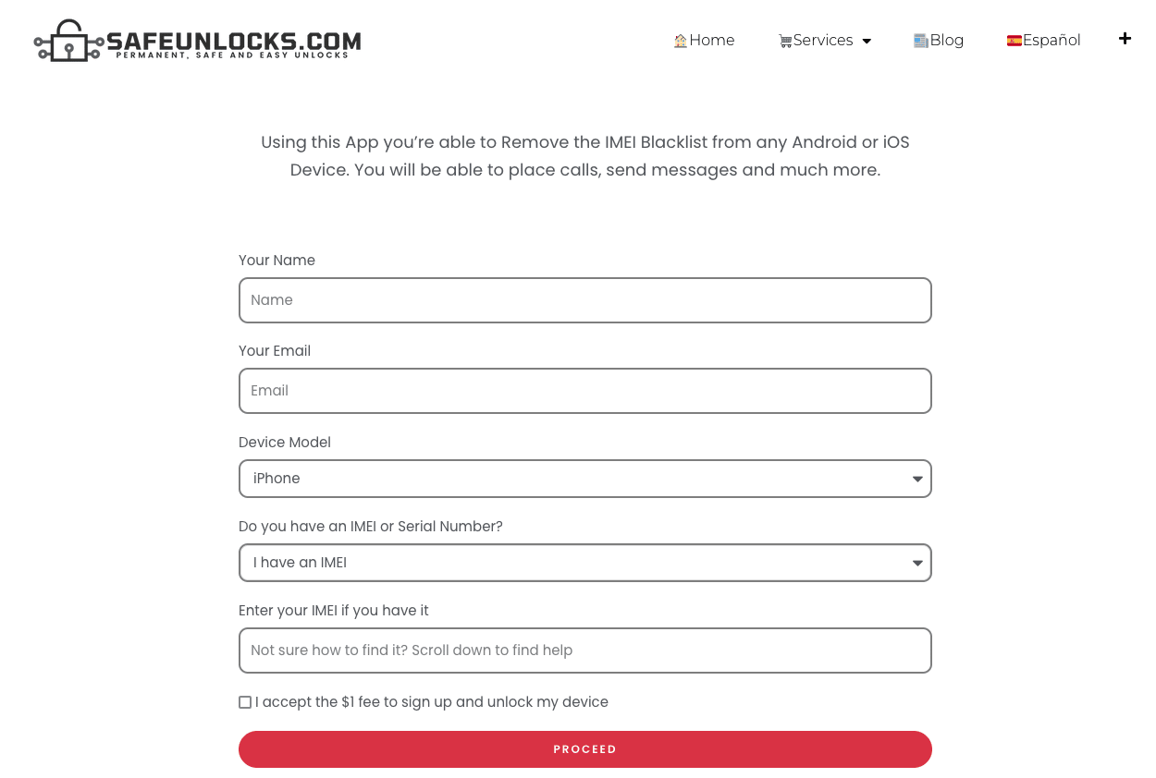Click the house icon beside Home
The height and width of the screenshot is (778, 1156).
point(681,41)
